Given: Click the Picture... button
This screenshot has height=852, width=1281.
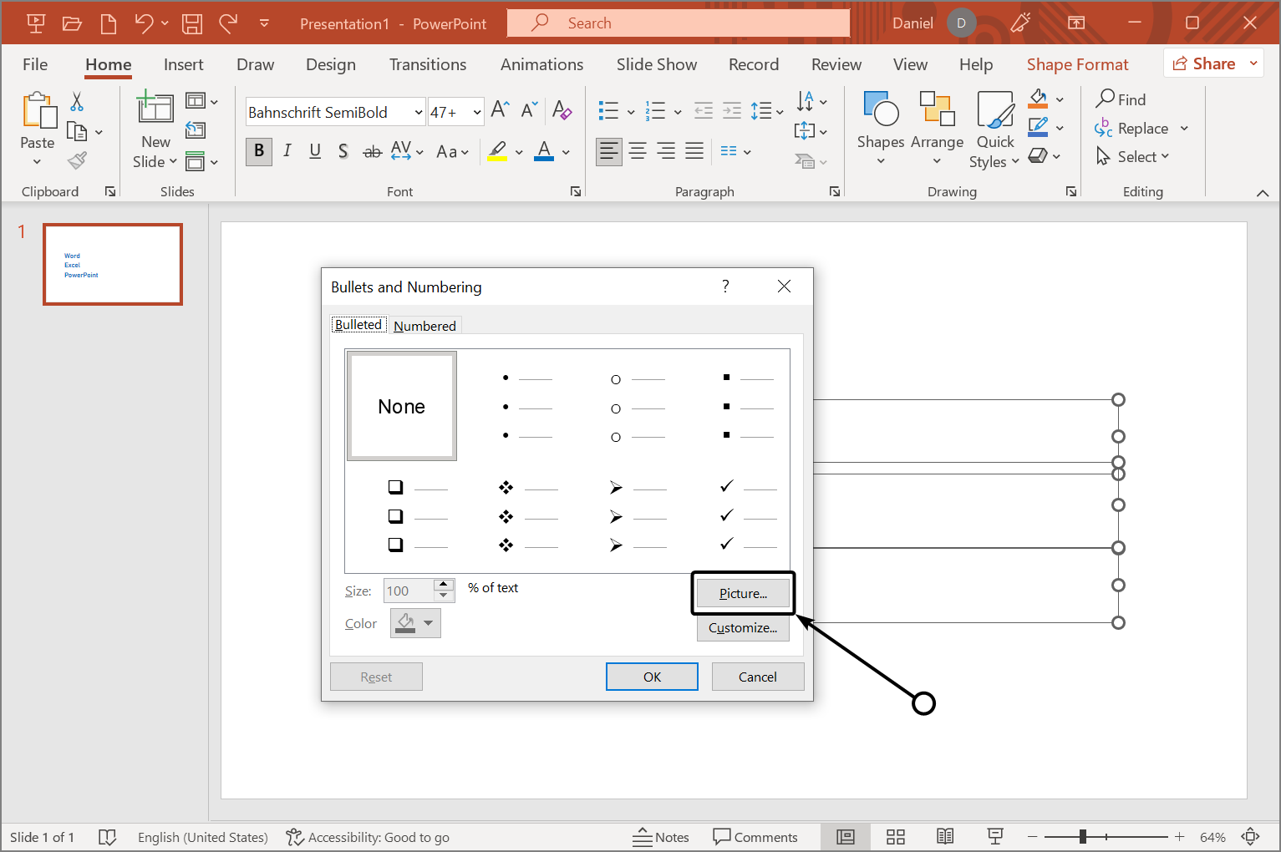Looking at the screenshot, I should [x=743, y=593].
